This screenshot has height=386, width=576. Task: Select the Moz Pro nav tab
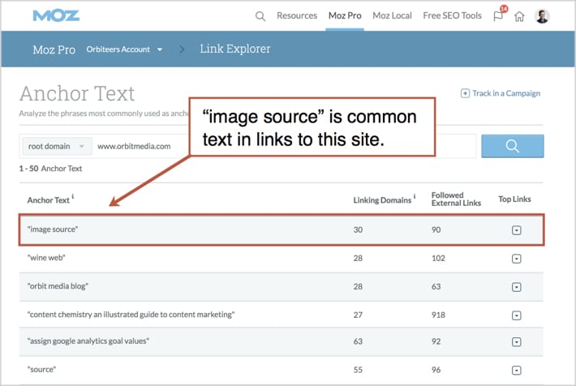coord(345,15)
